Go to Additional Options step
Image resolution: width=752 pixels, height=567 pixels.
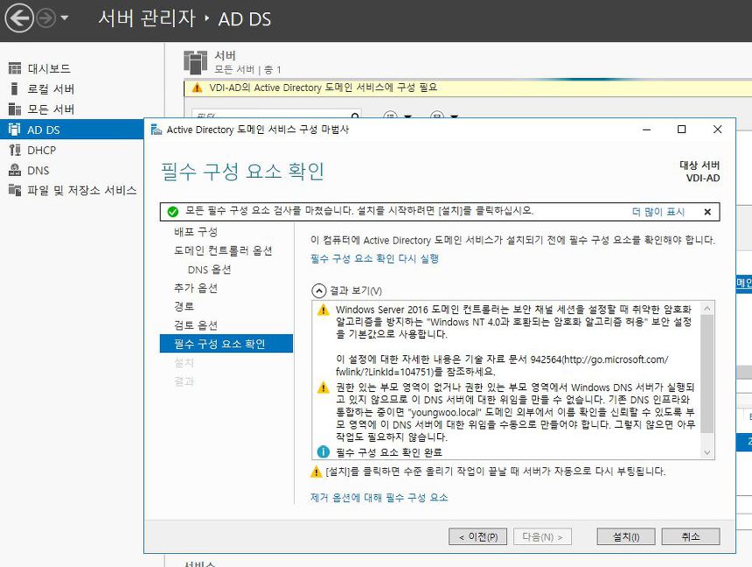point(196,288)
